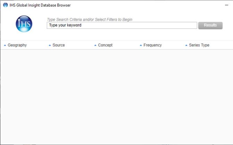Click the blue arrow beside Concept
Viewport: 233px width, 145px height.
pyautogui.click(x=95, y=45)
